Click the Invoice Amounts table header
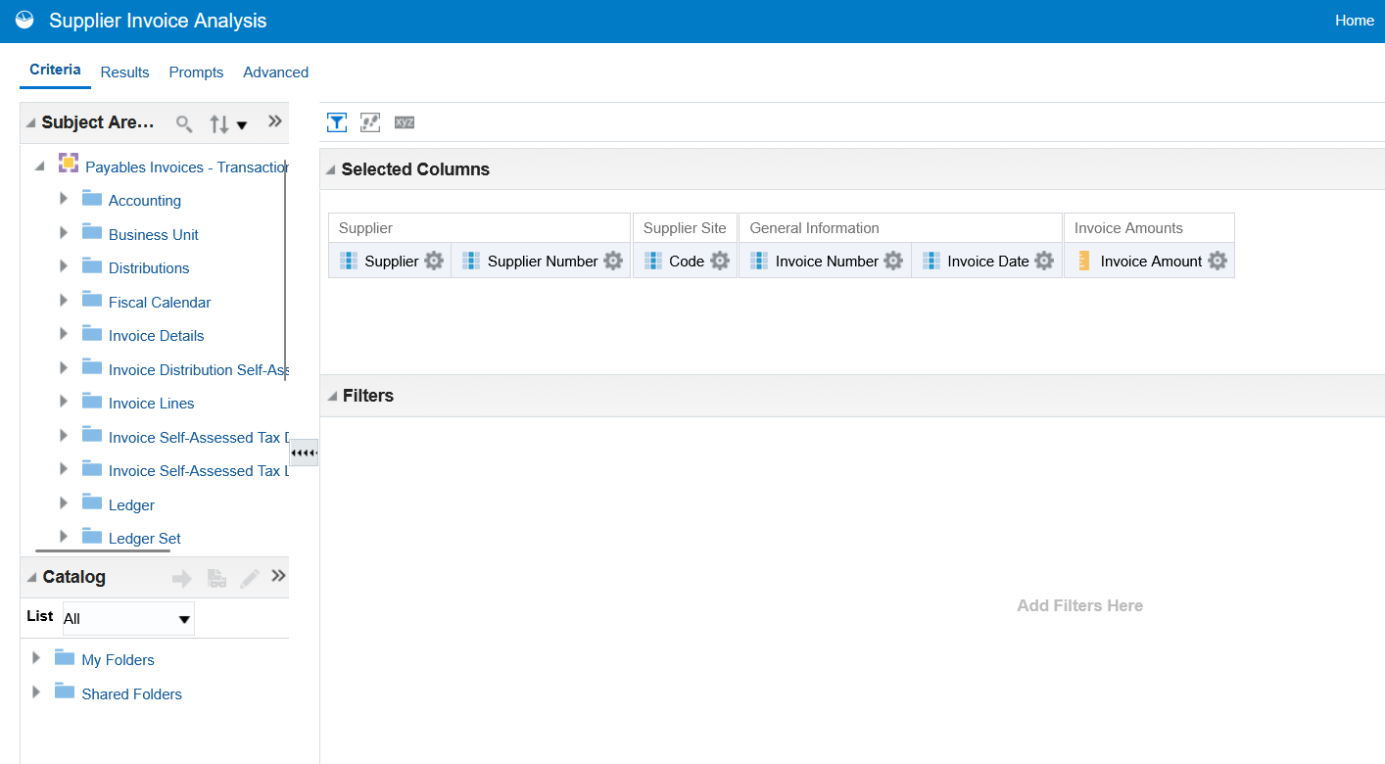The width and height of the screenshot is (1385, 764). (x=1149, y=228)
